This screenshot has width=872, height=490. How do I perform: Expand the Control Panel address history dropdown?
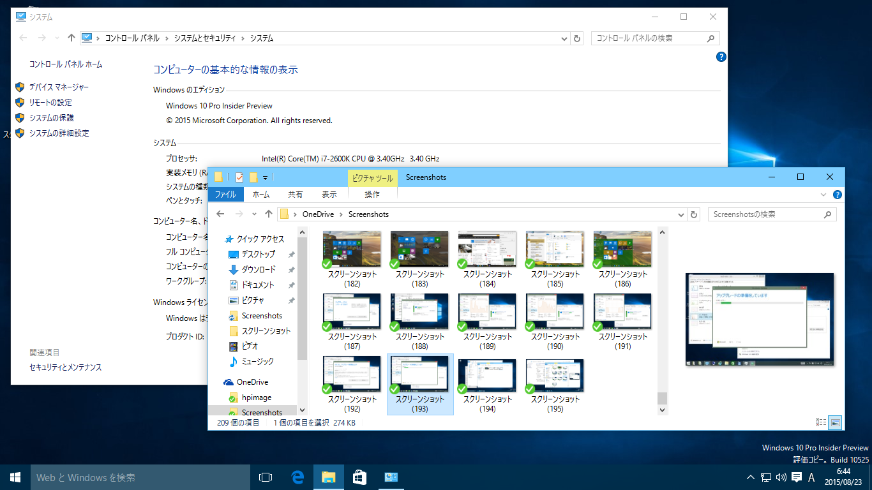click(564, 38)
